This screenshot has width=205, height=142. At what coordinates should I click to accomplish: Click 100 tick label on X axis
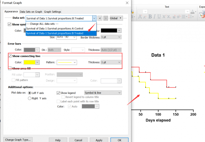tap(158, 115)
